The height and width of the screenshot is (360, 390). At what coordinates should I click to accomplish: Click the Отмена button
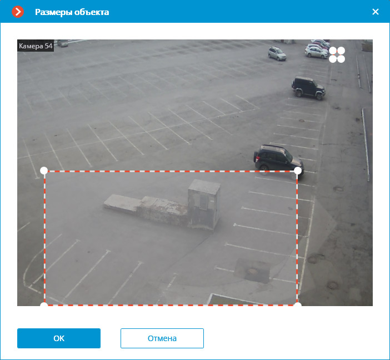[162, 338]
